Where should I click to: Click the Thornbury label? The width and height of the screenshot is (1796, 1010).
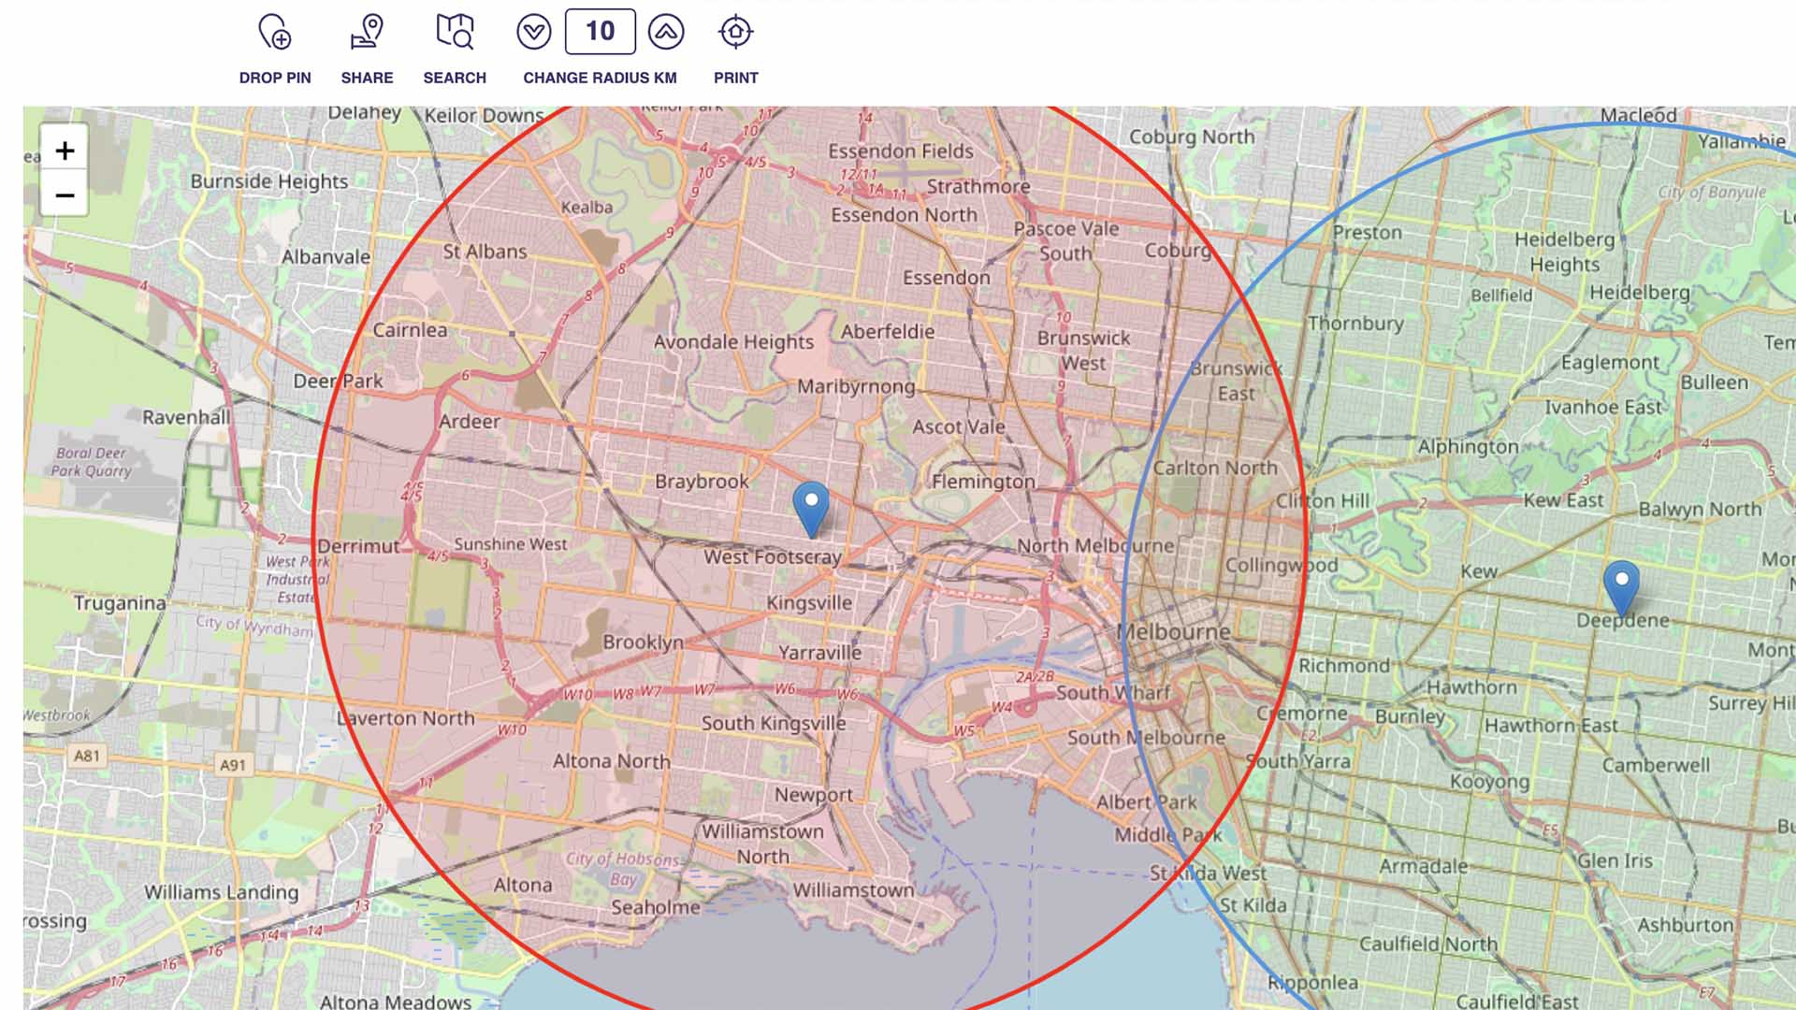[x=1355, y=324]
